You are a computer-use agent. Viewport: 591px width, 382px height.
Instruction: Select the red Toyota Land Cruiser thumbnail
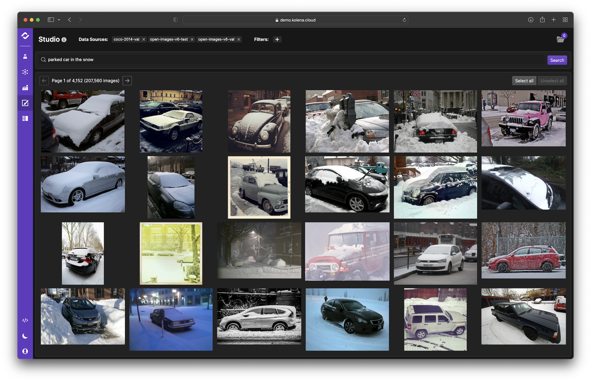[347, 252]
